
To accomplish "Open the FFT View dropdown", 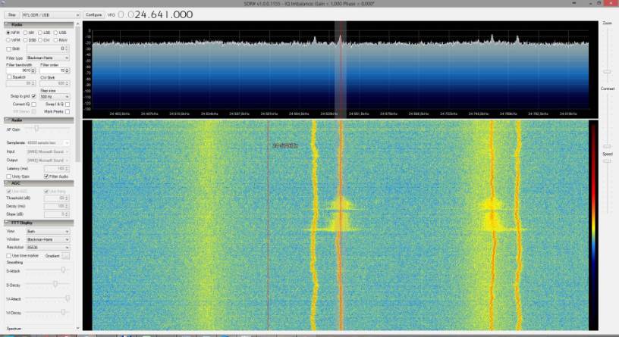I will tap(48, 232).
